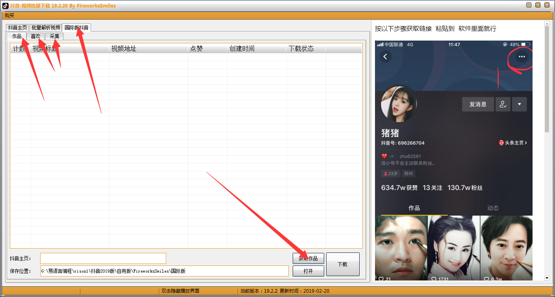This screenshot has width=555, height=297.
Task: Click the battery icon in phone status bar
Action: pos(526,45)
